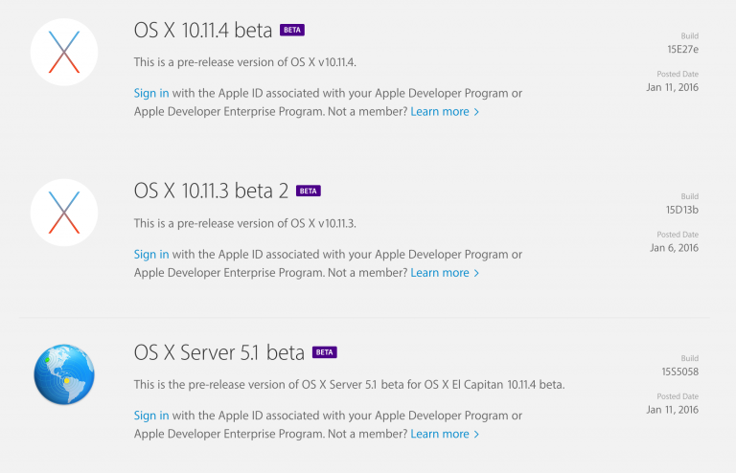Screen dimensions: 736x473
Task: Open Learn more for OS X Server 5.1 beta
Action: [x=445, y=434]
